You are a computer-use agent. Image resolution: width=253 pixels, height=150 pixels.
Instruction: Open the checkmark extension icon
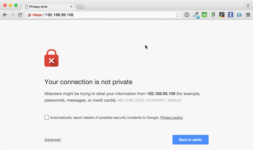222,15
